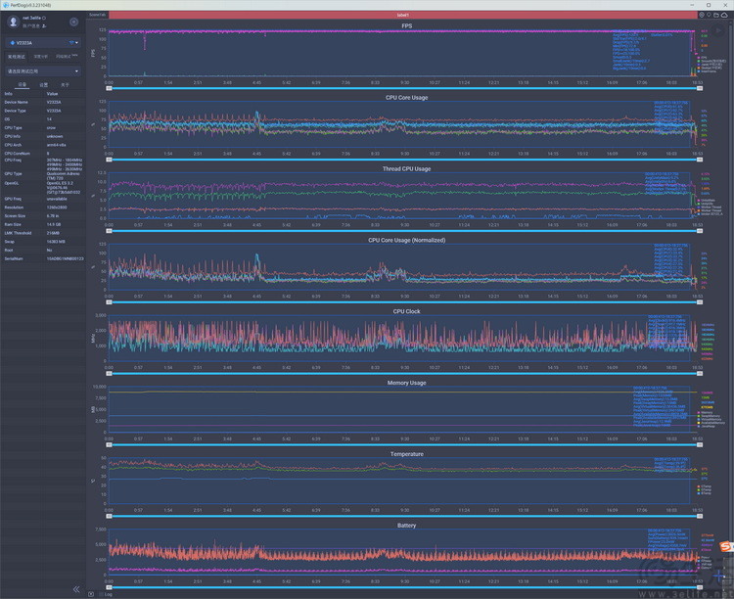Click the CPU Clock chart title

[407, 311]
